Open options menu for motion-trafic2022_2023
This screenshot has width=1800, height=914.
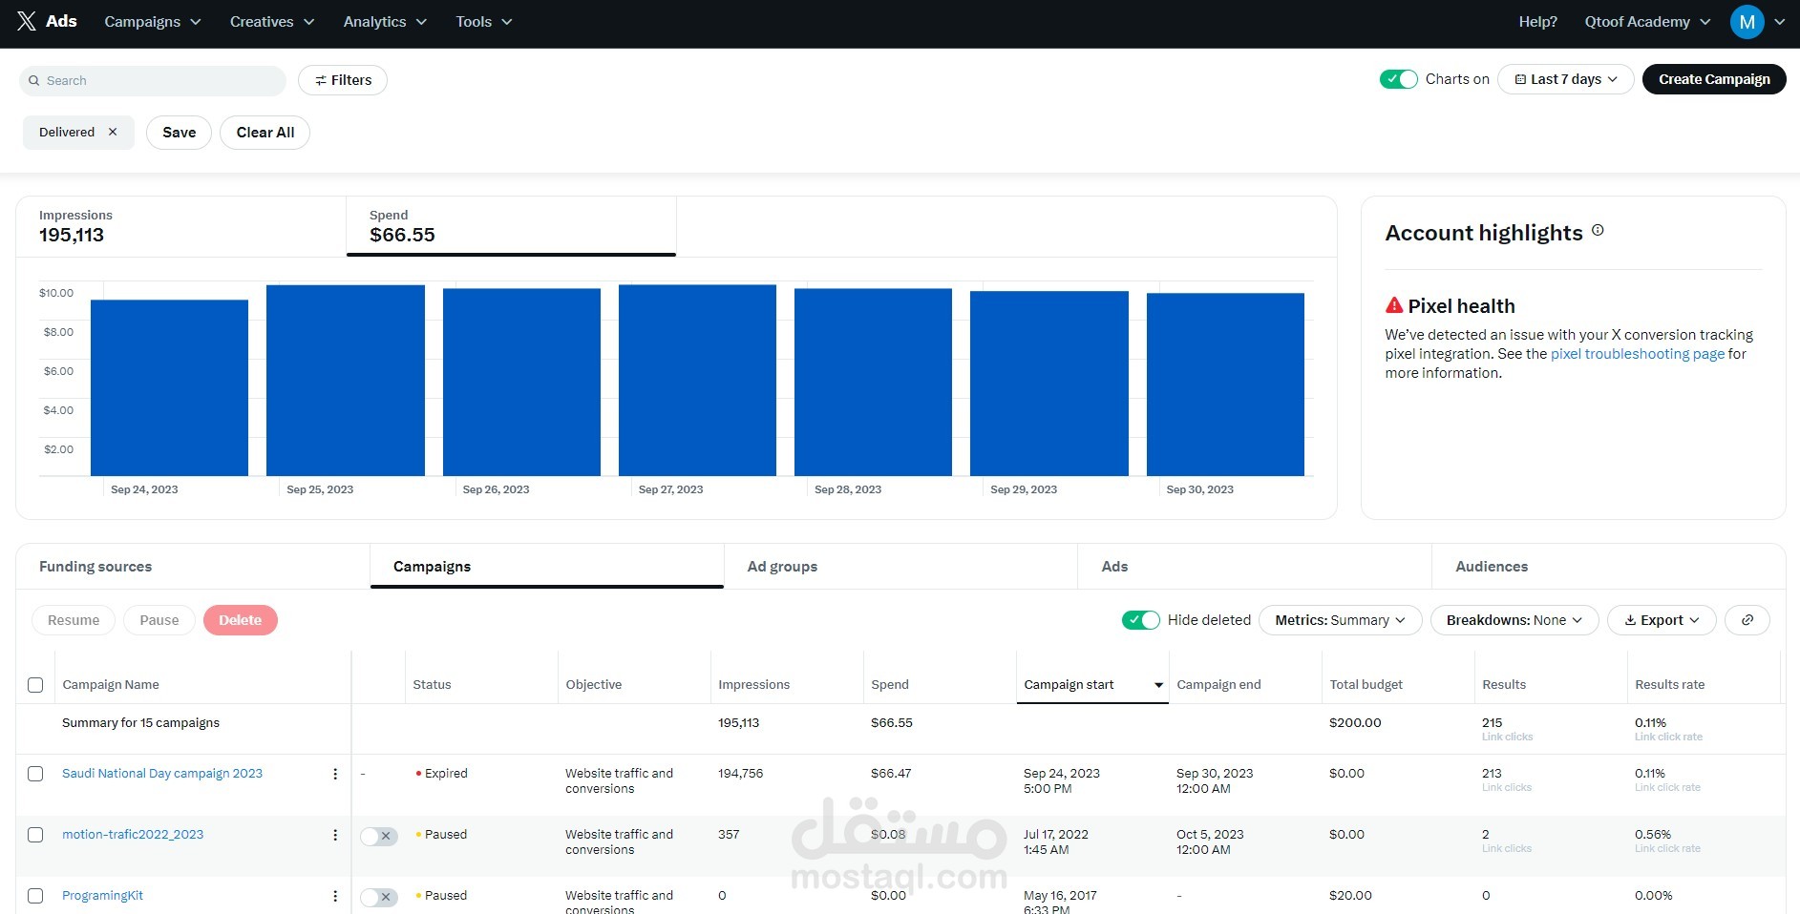click(x=335, y=835)
